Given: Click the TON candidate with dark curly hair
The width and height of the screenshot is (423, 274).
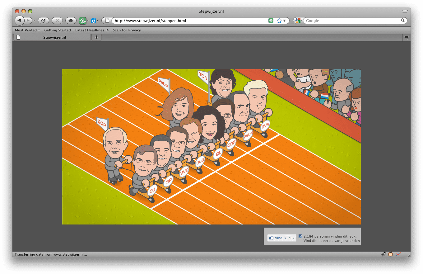Looking at the screenshot, I should (x=222, y=83).
